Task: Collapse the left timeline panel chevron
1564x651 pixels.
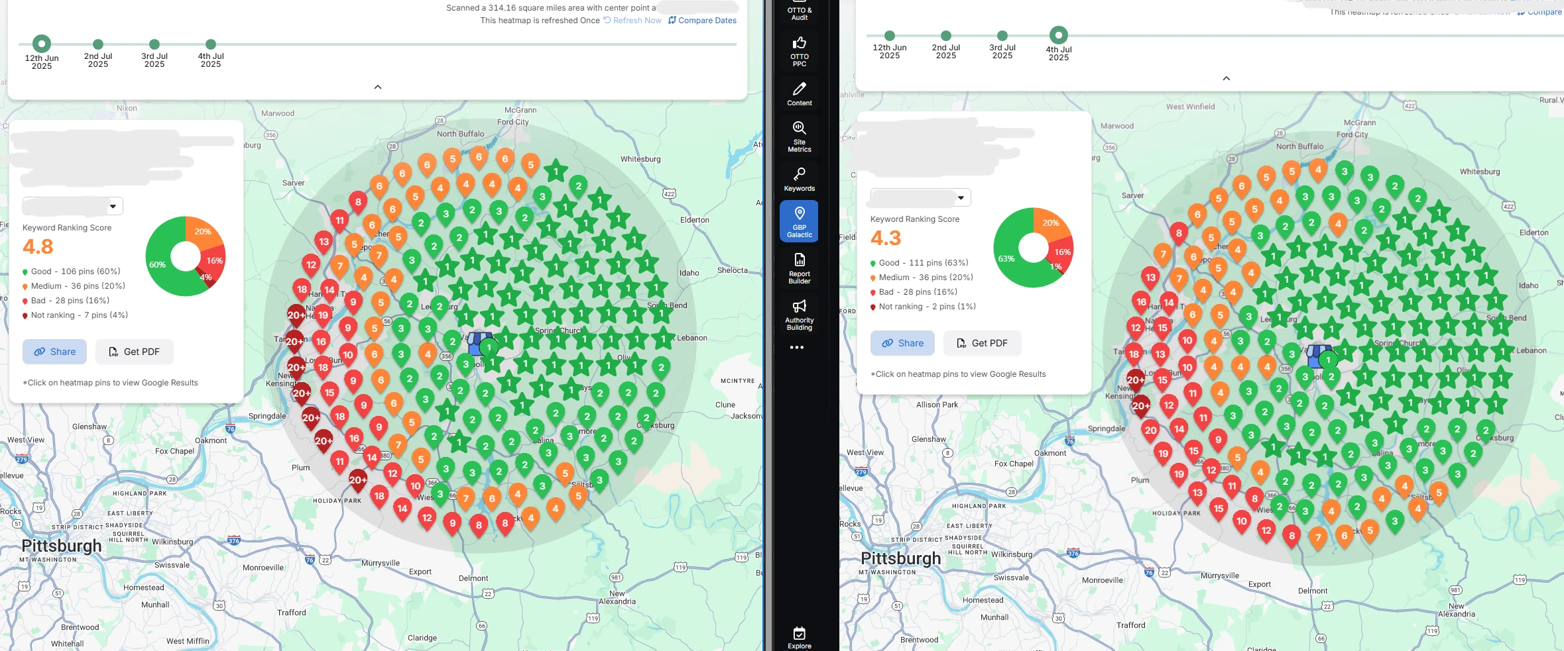Action: (x=378, y=87)
